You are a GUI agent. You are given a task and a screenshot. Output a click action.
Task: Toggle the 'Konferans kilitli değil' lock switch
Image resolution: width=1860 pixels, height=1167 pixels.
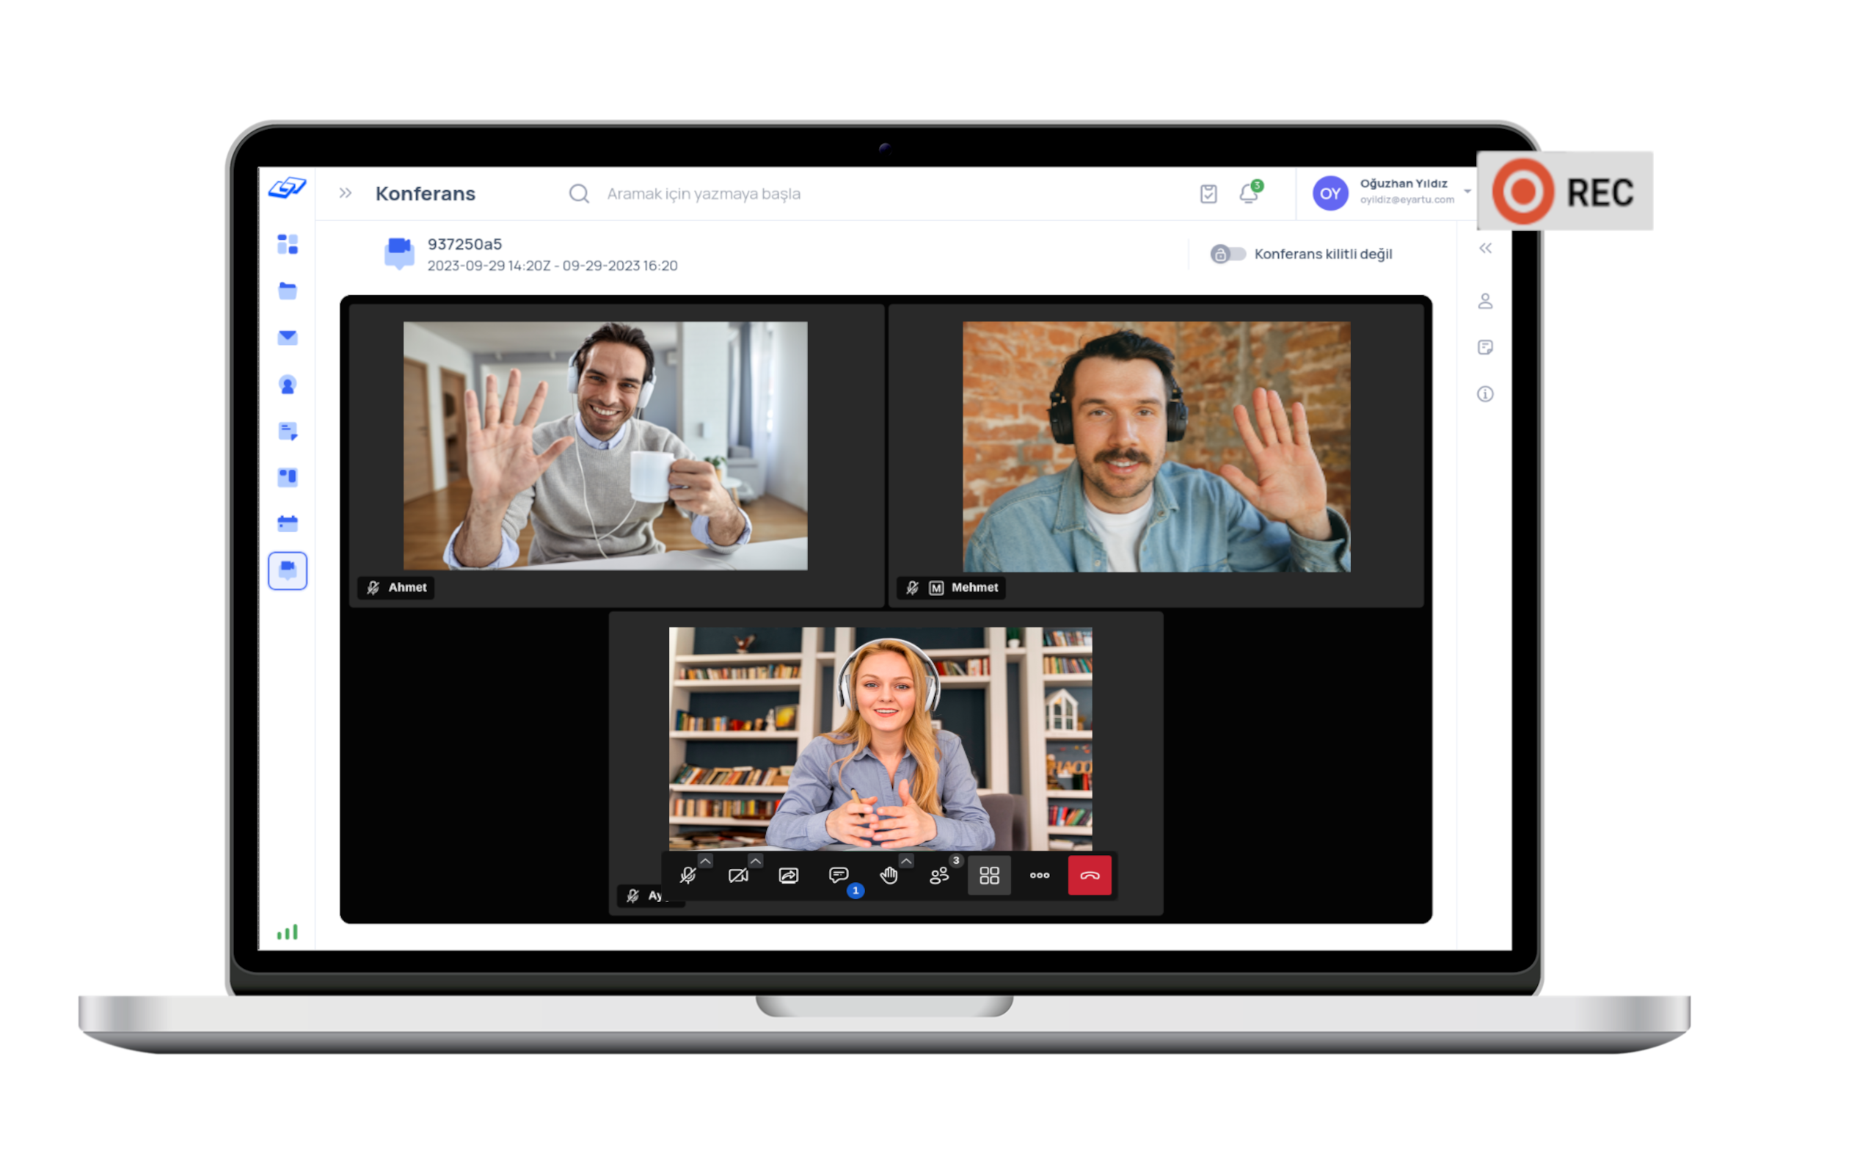[1228, 254]
